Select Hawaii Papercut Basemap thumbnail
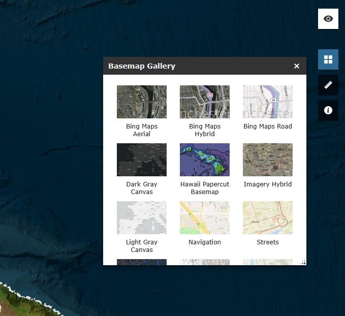The image size is (345, 316). [205, 160]
